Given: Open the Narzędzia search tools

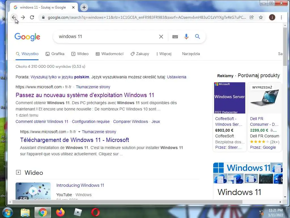Looking at the screenshot, I should click(x=191, y=54).
